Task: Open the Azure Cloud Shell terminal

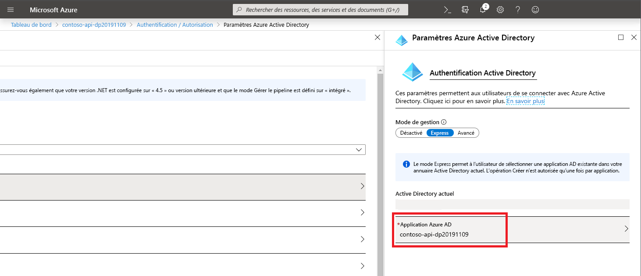Action: pyautogui.click(x=447, y=9)
